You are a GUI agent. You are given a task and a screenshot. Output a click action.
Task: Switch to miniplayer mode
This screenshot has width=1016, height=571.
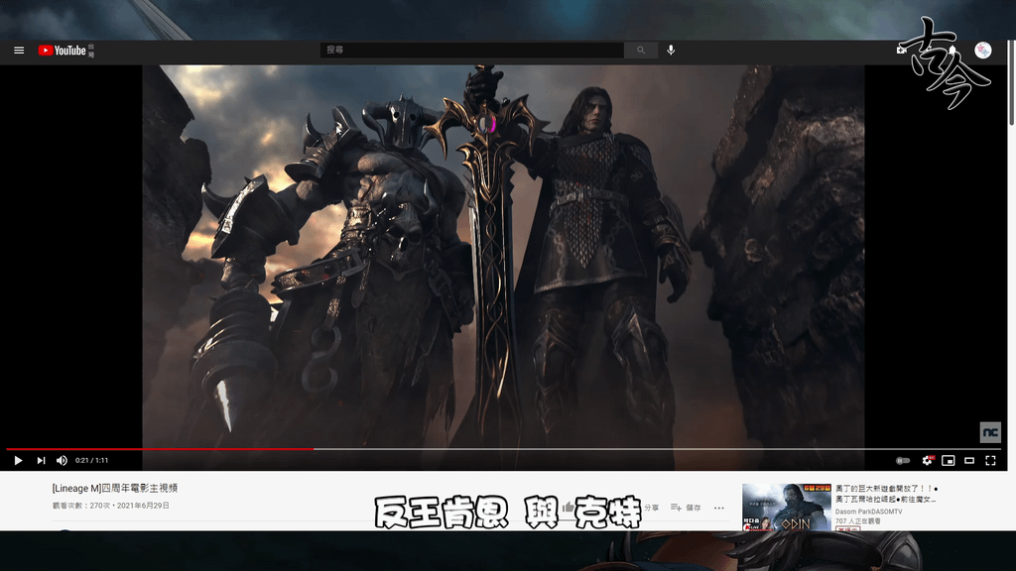948,460
